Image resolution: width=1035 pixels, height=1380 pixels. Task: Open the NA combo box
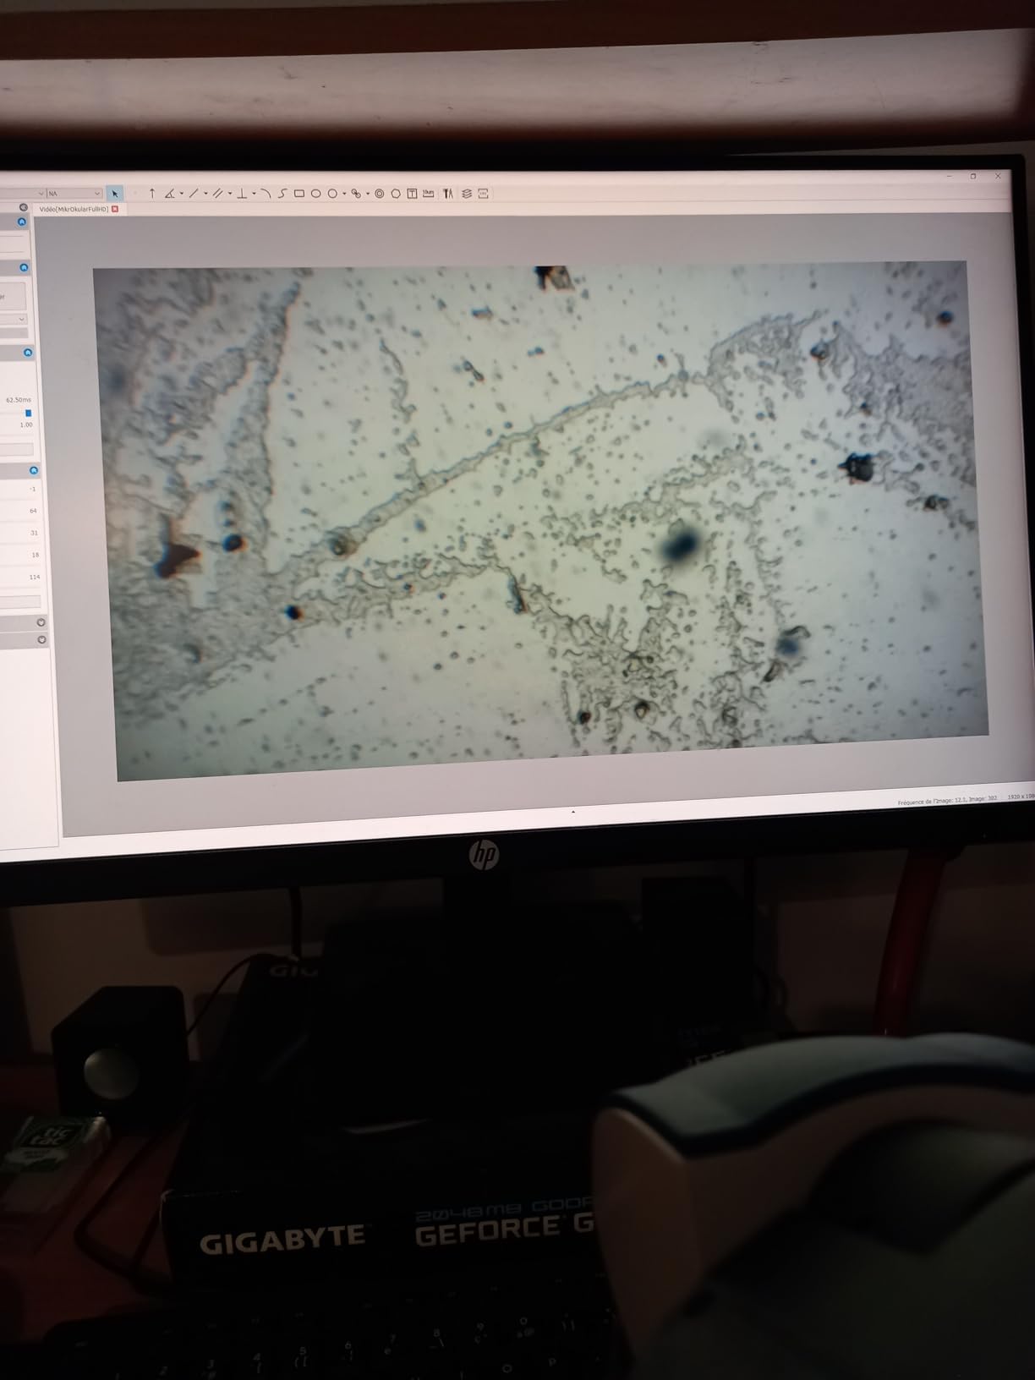pos(74,194)
